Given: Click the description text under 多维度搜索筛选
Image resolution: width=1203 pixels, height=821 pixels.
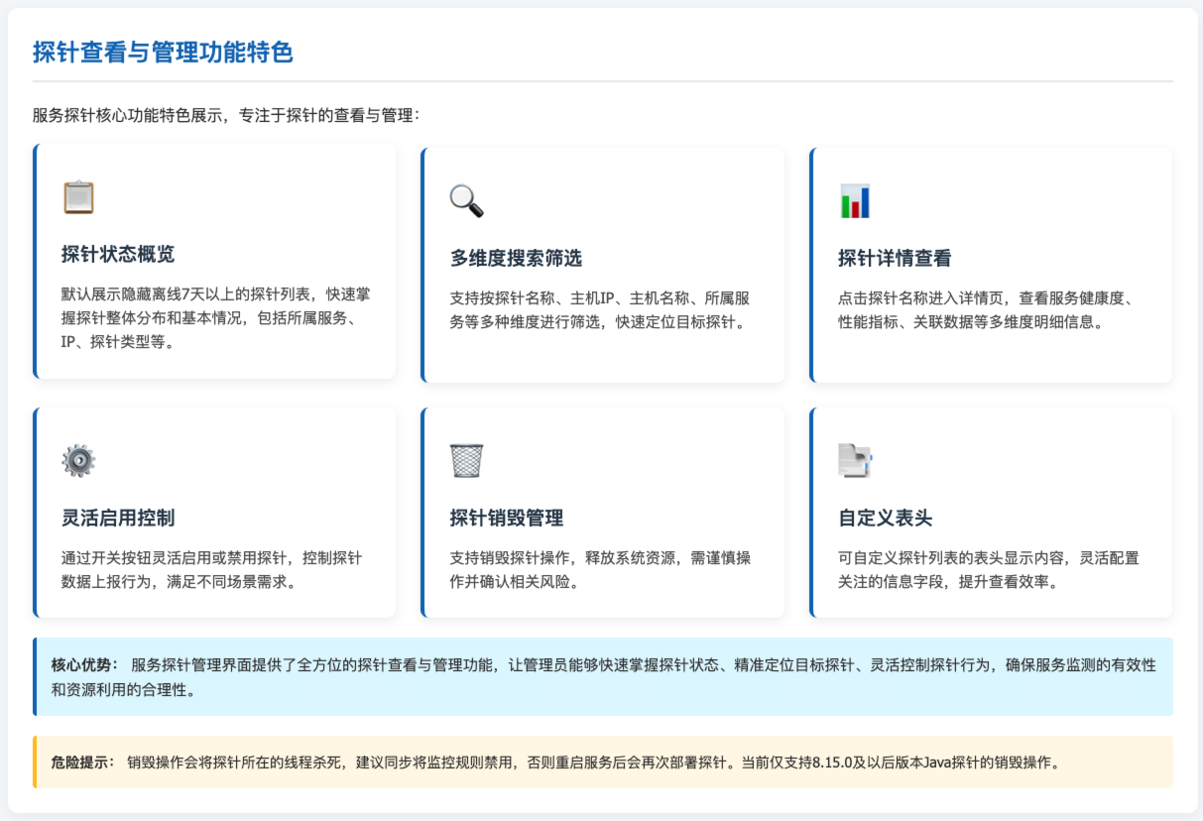Looking at the screenshot, I should [x=599, y=309].
